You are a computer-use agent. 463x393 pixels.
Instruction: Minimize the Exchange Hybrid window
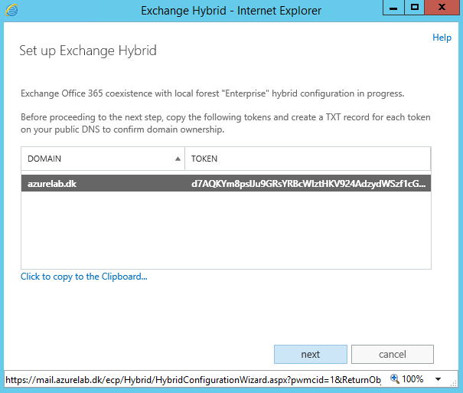tap(393, 8)
